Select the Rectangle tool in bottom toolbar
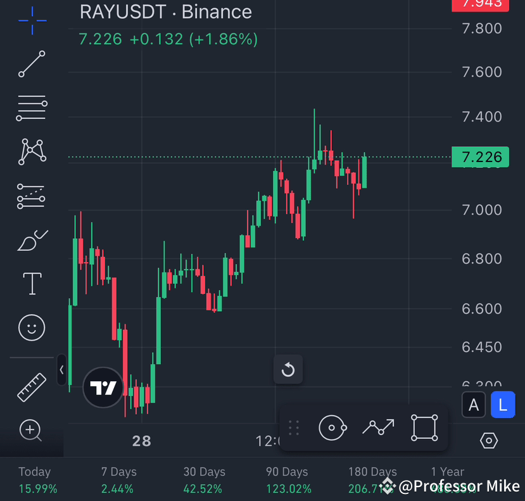This screenshot has width=525, height=501. tap(424, 428)
